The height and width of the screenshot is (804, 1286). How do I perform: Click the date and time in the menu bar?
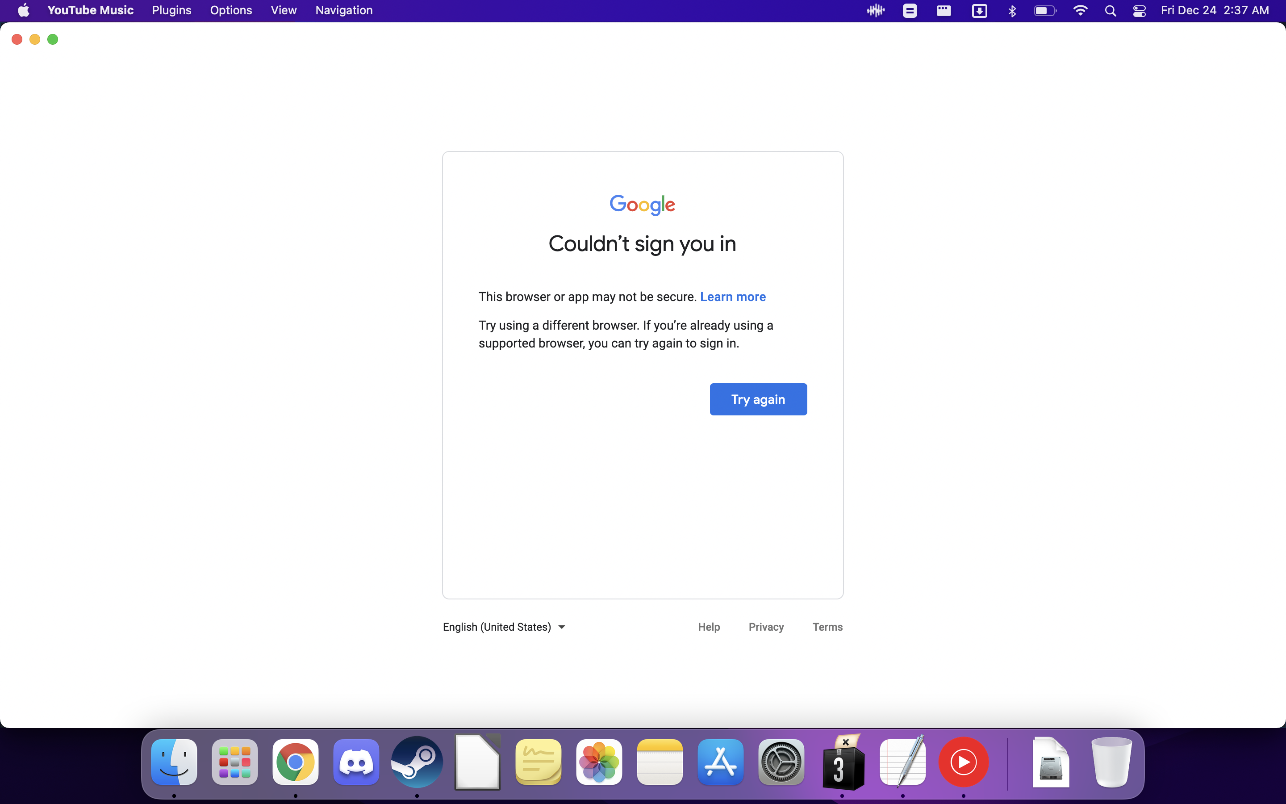[x=1215, y=10]
